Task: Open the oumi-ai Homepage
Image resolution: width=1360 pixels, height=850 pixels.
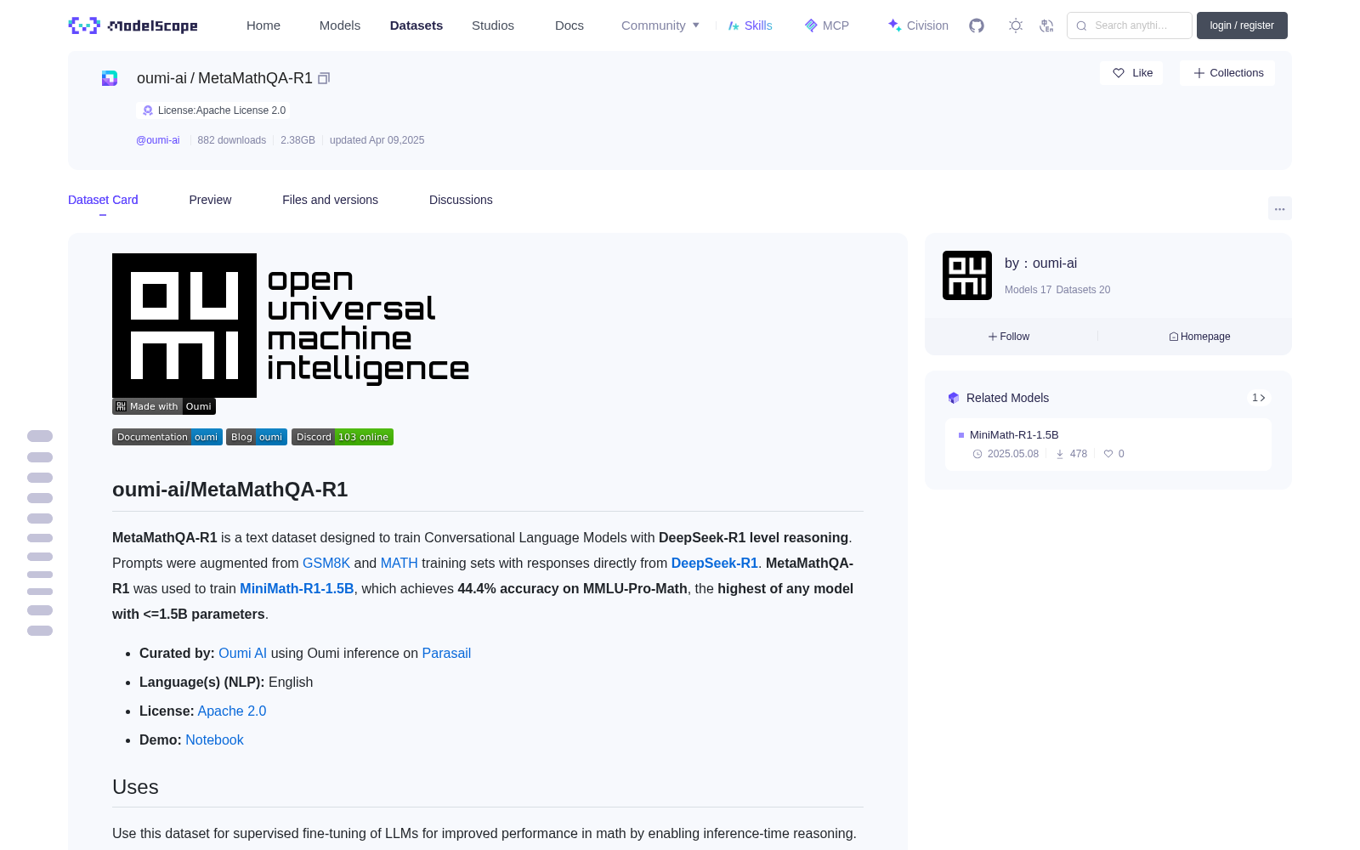Action: (1199, 337)
